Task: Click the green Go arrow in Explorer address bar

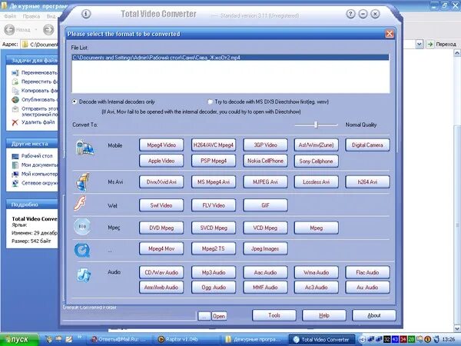Action: 430,44
